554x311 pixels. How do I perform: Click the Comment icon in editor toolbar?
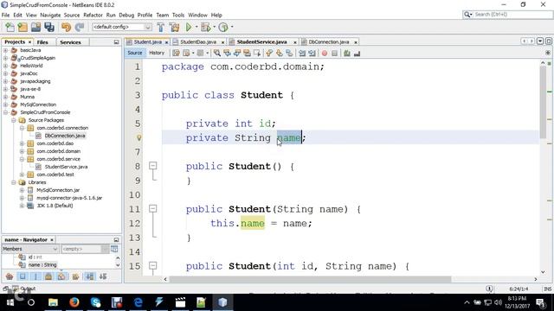point(347,54)
